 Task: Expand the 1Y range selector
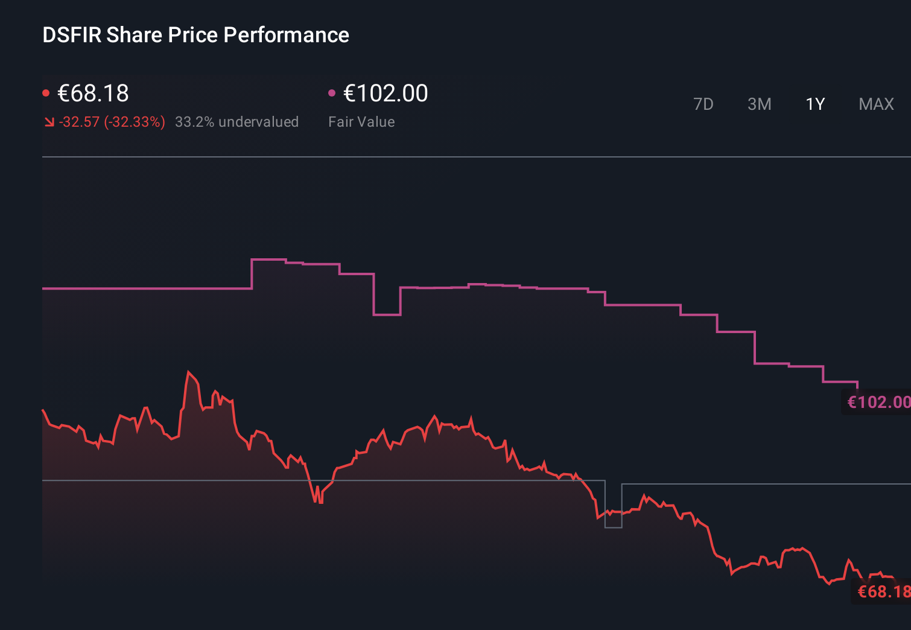(x=815, y=104)
